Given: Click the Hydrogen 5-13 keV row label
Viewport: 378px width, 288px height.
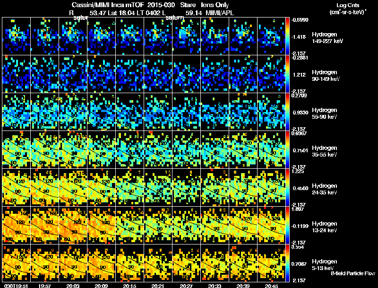Looking at the screenshot, I should tap(324, 265).
